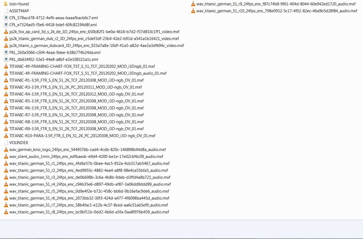Click VLC icon of TITANIC-R1 mxf file
Image resolution: width=363 pixels, height=239 pixels.
tap(6, 80)
